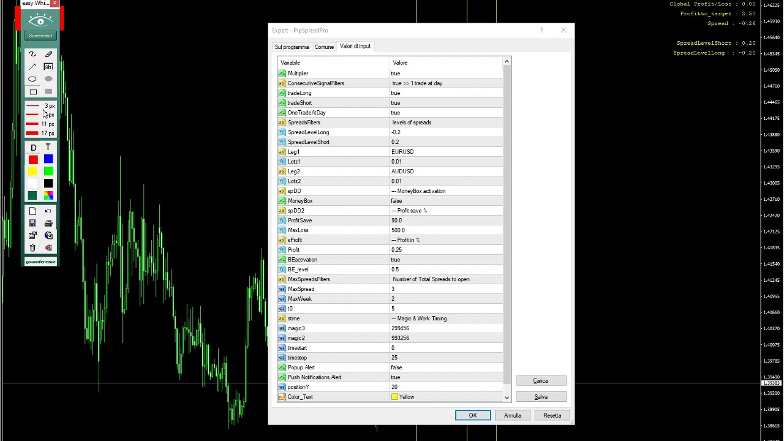The width and height of the screenshot is (784, 441).
Task: Pick the black color swatch
Action: tap(48, 184)
